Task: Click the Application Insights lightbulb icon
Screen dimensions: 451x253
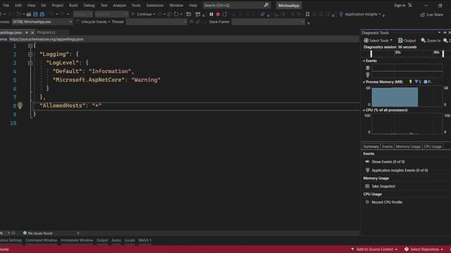Action: [x=341, y=14]
